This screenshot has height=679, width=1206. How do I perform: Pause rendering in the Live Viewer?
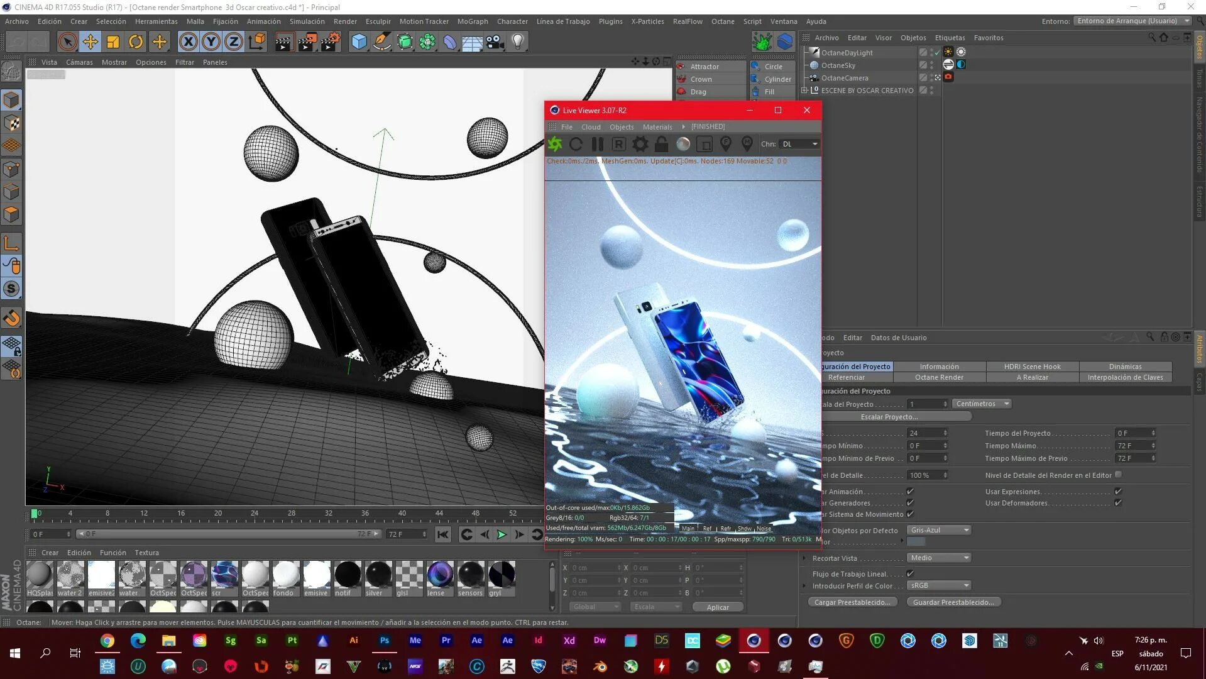click(597, 144)
